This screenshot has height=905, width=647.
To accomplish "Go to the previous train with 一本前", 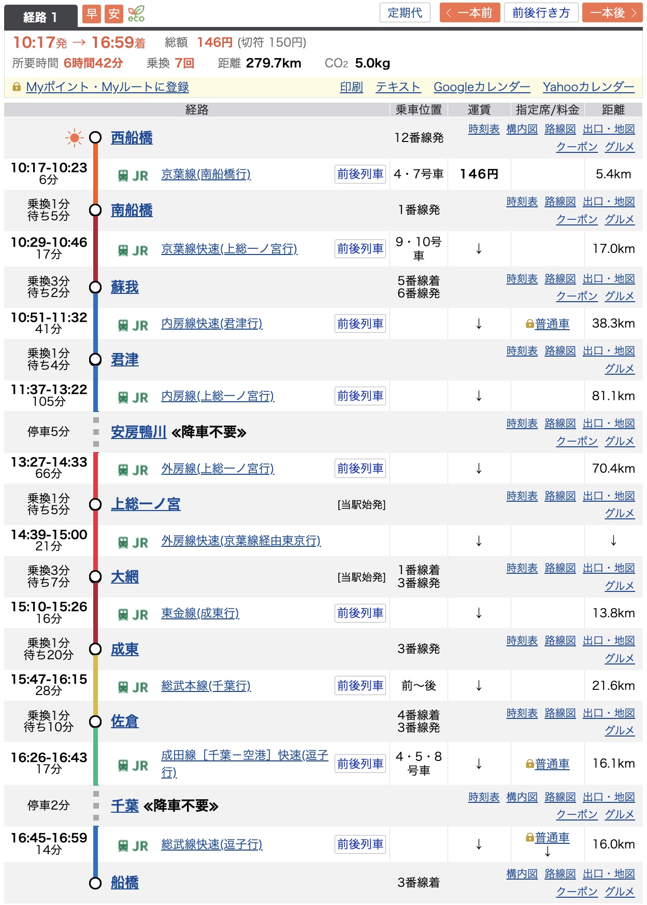I will (x=469, y=13).
